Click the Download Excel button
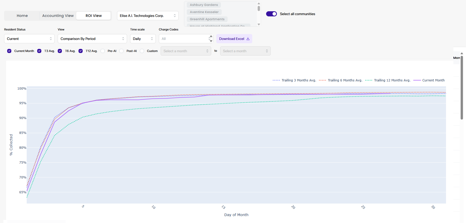 coord(234,39)
